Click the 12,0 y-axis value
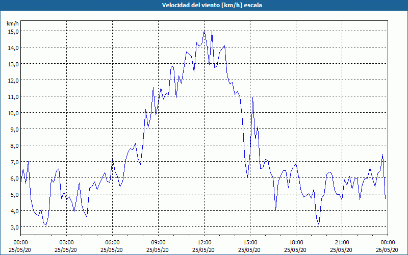 13,81
